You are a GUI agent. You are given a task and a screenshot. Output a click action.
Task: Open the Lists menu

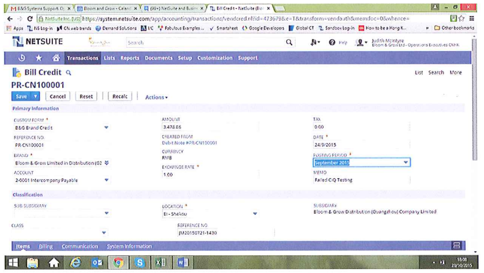tap(109, 58)
